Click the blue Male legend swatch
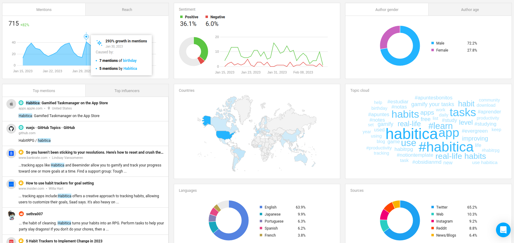This screenshot has height=243, width=514. tap(433, 43)
